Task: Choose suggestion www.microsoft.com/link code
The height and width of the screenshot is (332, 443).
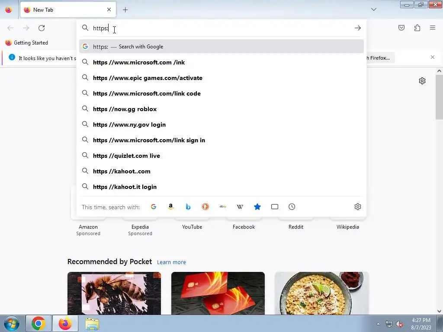Action: point(221,93)
